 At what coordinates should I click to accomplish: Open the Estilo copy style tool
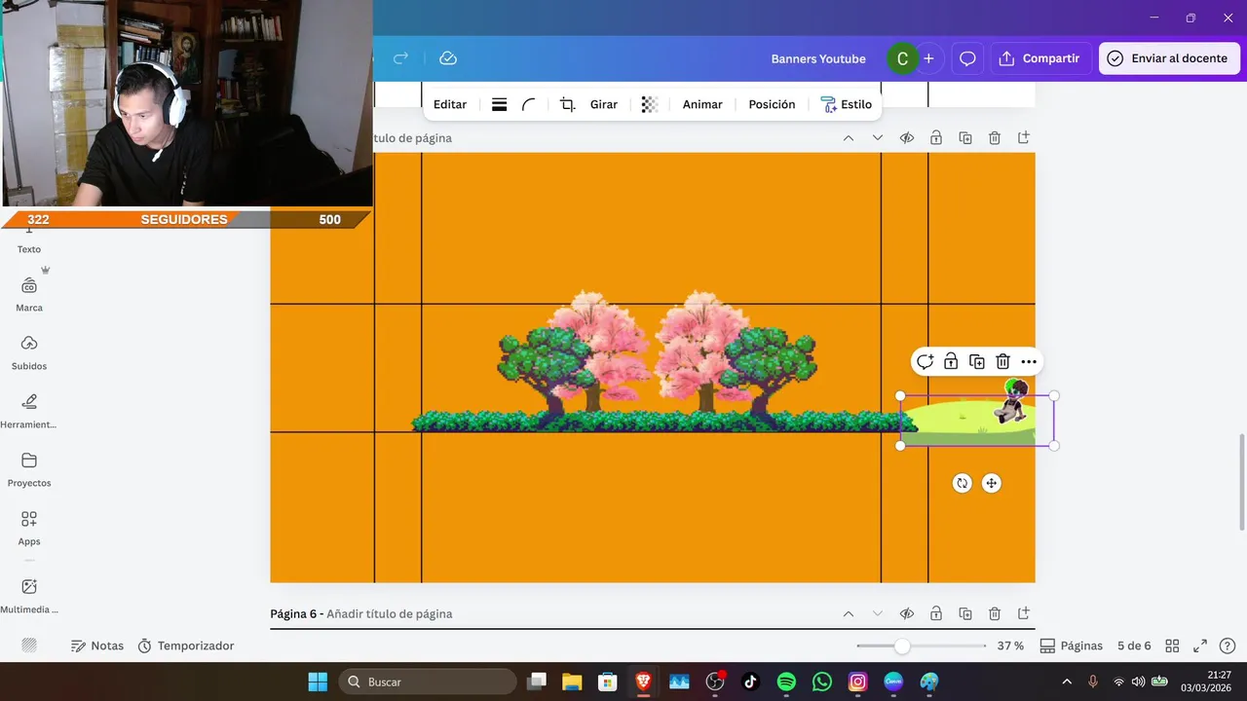coord(847,104)
